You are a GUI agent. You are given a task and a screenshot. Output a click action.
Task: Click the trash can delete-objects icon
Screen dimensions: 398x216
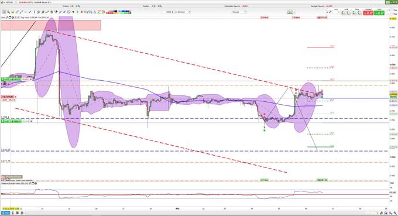click(x=52, y=12)
